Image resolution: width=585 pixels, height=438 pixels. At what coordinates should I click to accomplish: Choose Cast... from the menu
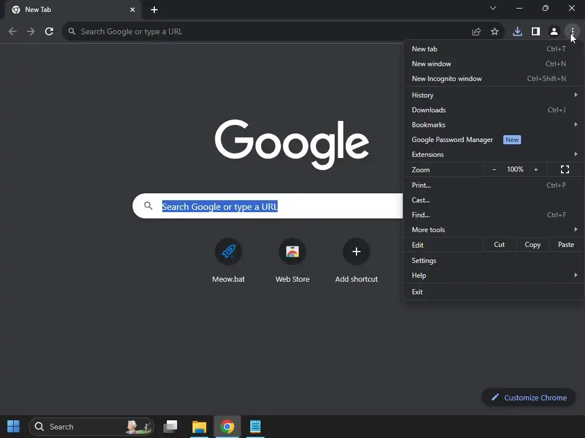[494, 200]
